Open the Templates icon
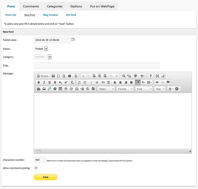Screen dimensions: 198x189 76,76
